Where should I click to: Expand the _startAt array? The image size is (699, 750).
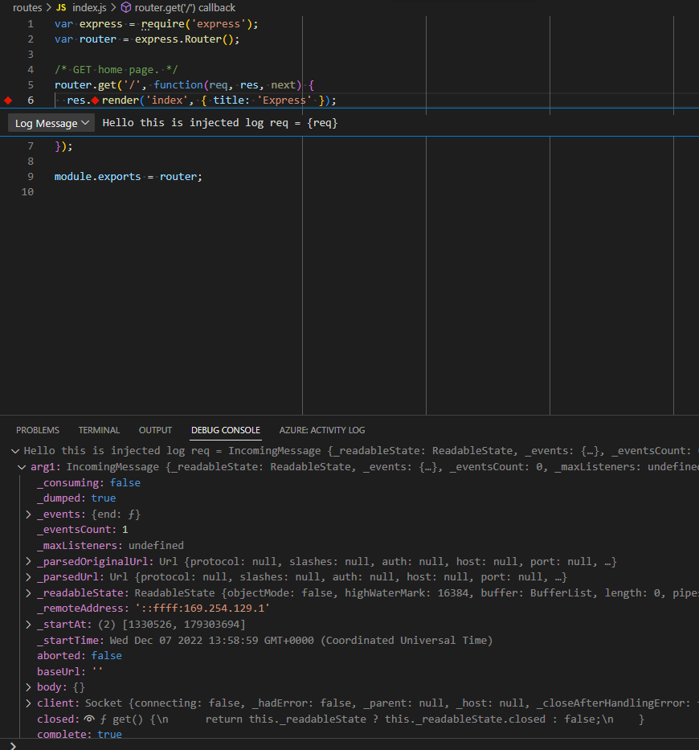(28, 625)
